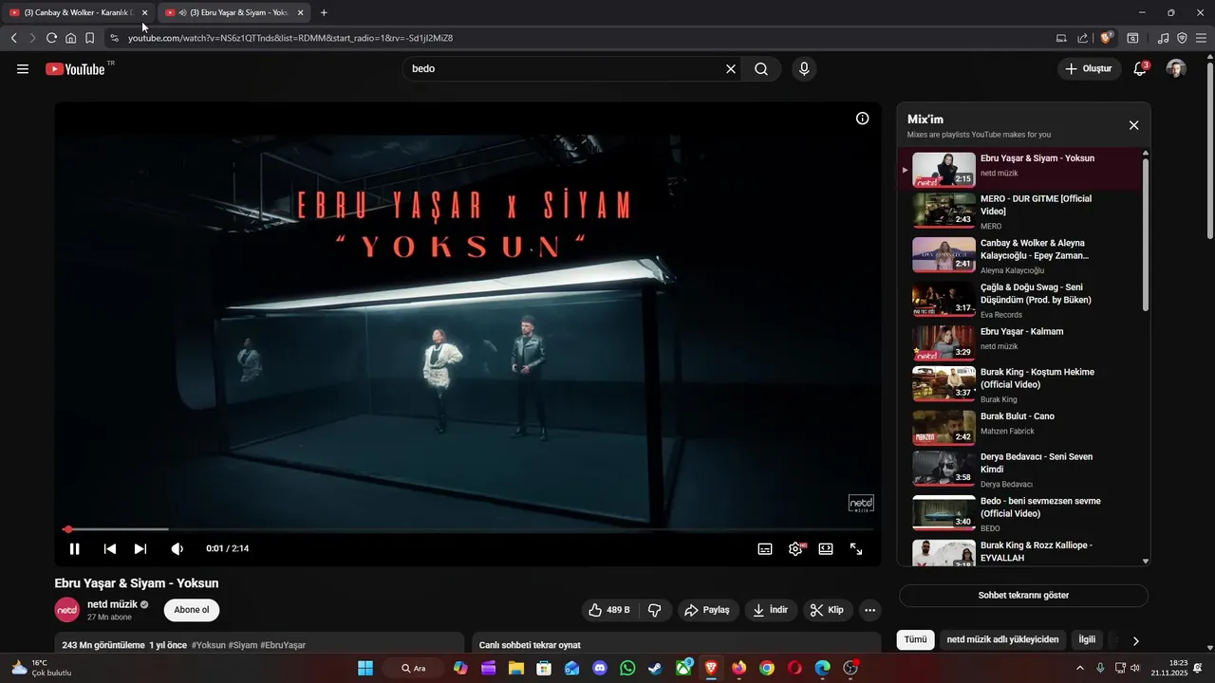Reload the page in the browser
The width and height of the screenshot is (1215, 683).
51,38
